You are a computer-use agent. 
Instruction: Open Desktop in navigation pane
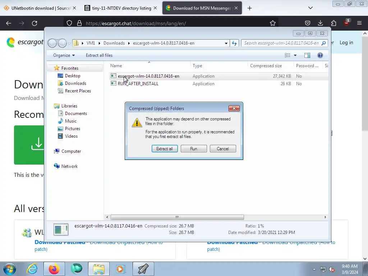[73, 76]
